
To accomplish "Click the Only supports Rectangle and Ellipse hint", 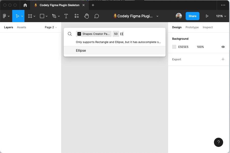I will [118, 42].
